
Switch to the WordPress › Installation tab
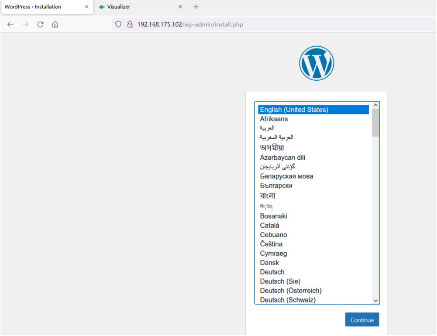click(47, 7)
